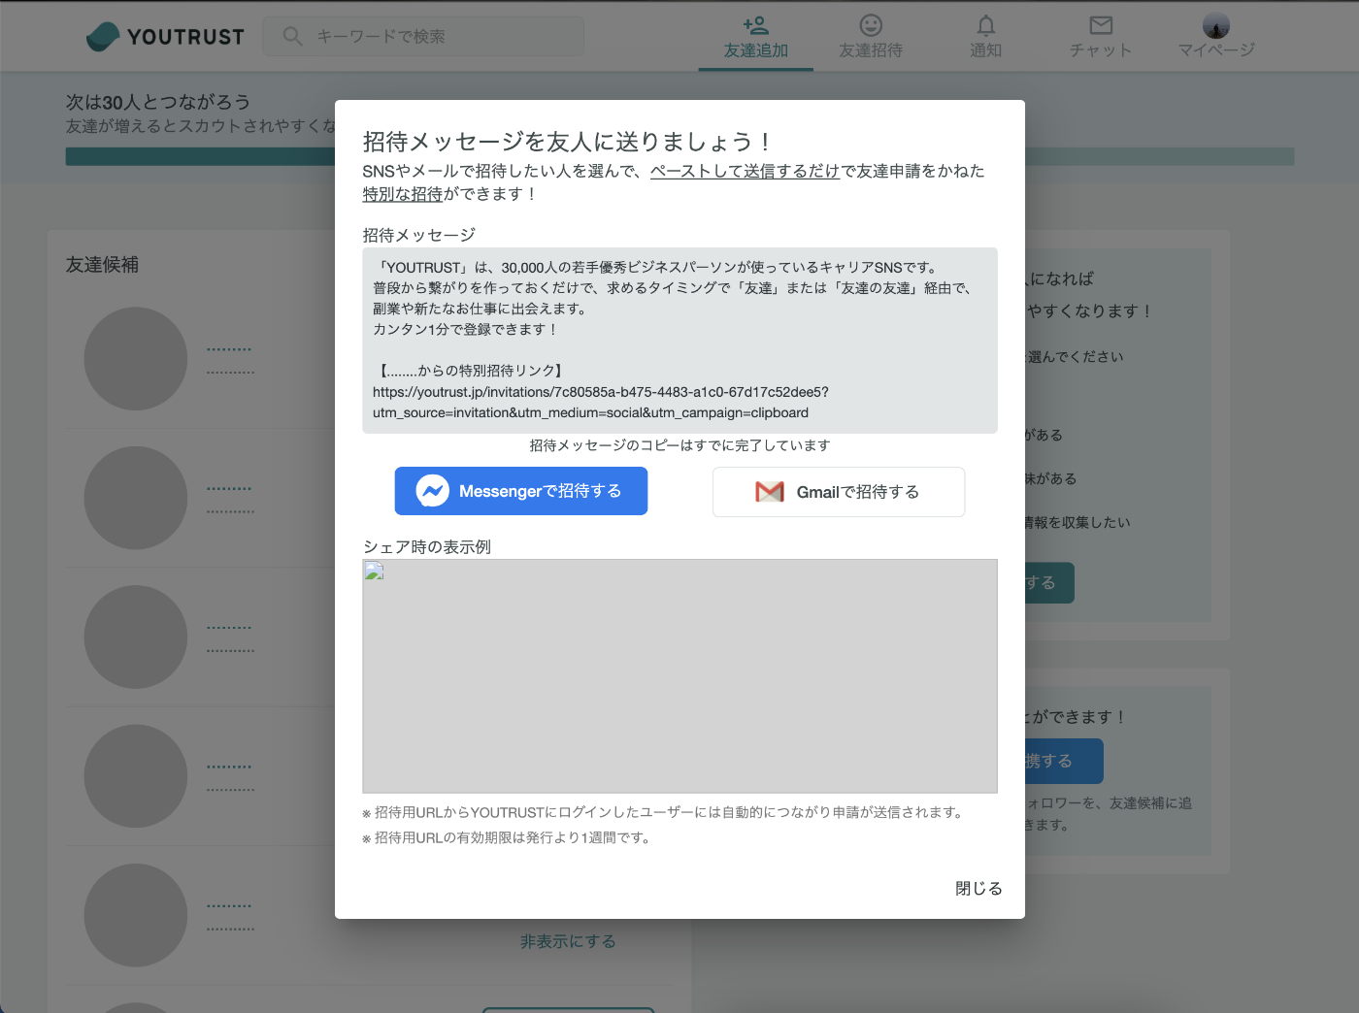
Task: Click the invitation URL text
Action: [x=601, y=402]
